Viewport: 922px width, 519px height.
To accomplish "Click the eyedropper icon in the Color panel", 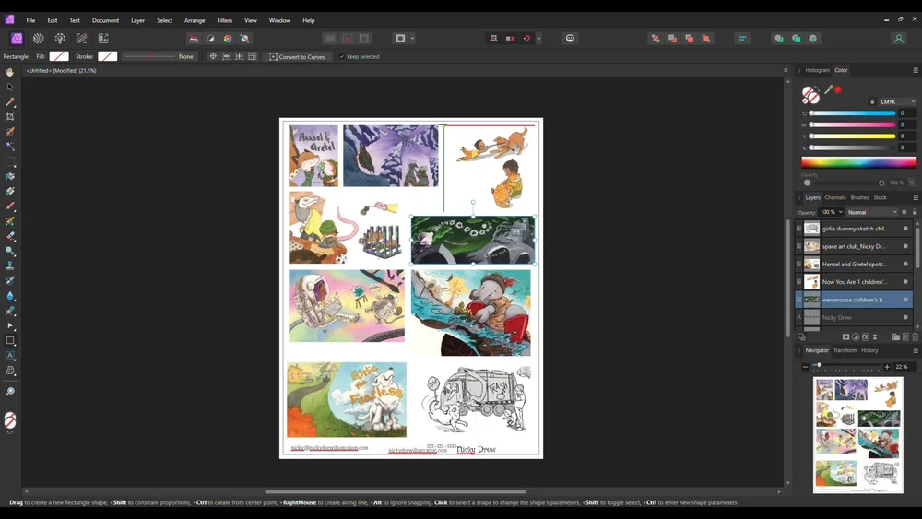I will pyautogui.click(x=829, y=90).
